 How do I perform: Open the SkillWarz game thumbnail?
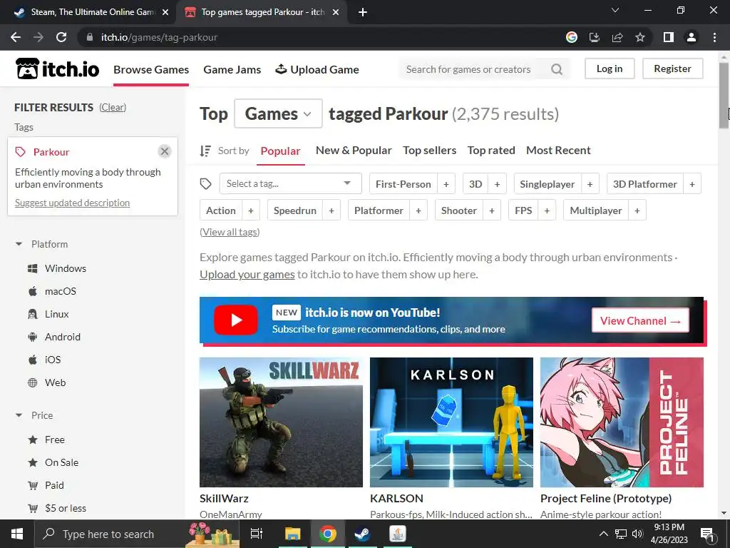281,422
